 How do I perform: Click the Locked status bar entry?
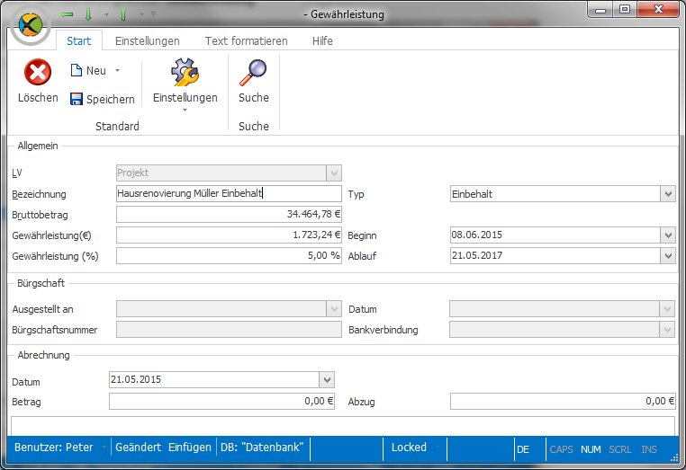coord(409,448)
